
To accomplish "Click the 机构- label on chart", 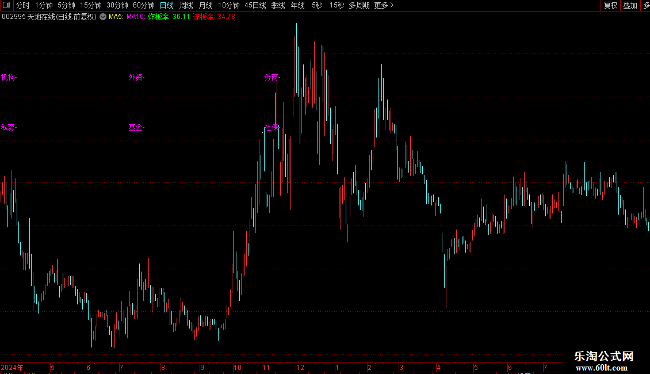I will click(x=9, y=77).
